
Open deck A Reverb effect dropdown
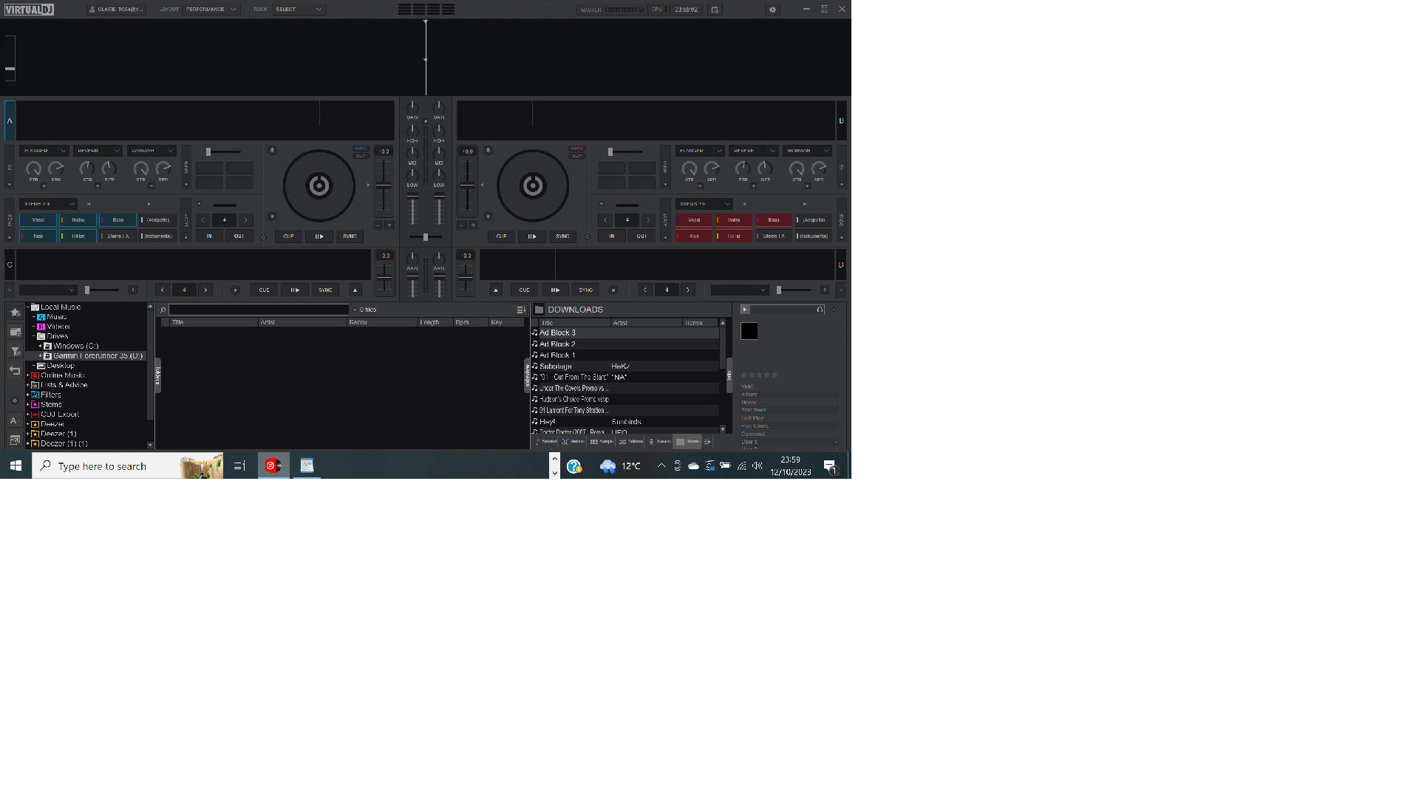click(98, 151)
